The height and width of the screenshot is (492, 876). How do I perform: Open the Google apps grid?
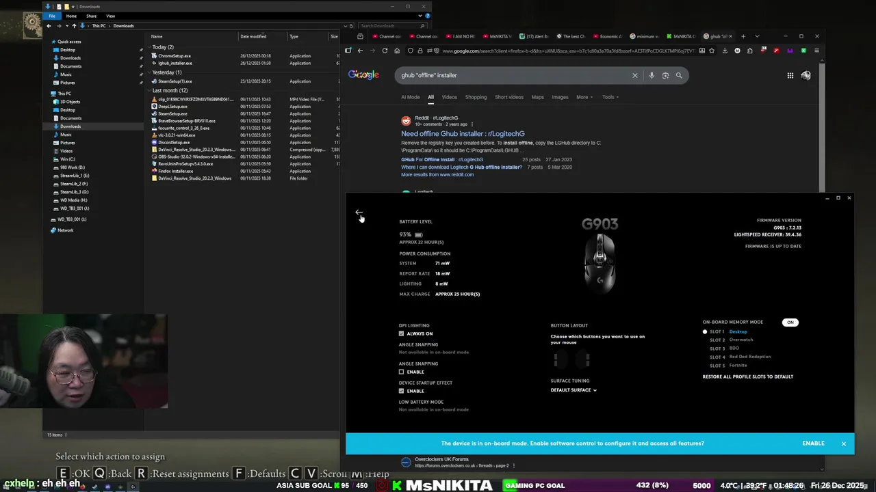[790, 75]
